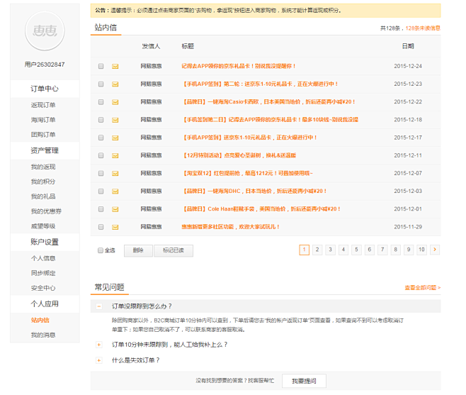The width and height of the screenshot is (466, 395).
Task: Open 返现订单 in the sidebar
Action: [43, 105]
